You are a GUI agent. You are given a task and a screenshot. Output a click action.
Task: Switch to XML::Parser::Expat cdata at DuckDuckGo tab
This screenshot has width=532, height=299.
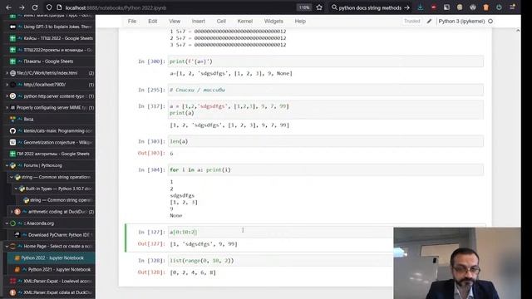[50, 292]
